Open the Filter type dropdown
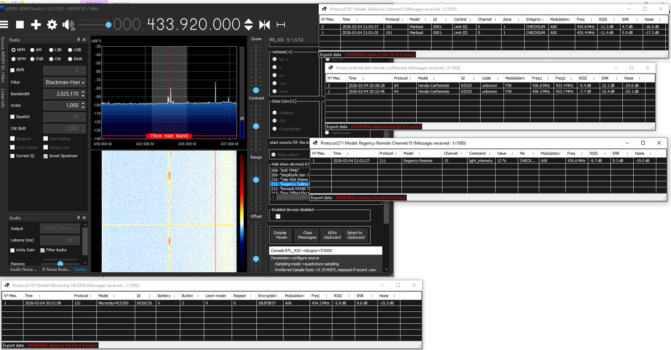The image size is (671, 350). (x=64, y=82)
